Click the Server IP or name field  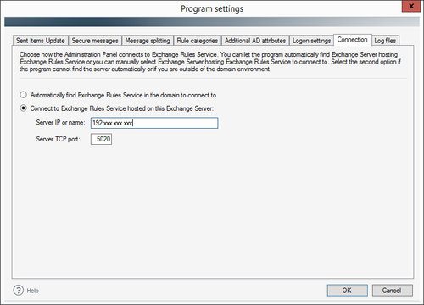coord(154,123)
